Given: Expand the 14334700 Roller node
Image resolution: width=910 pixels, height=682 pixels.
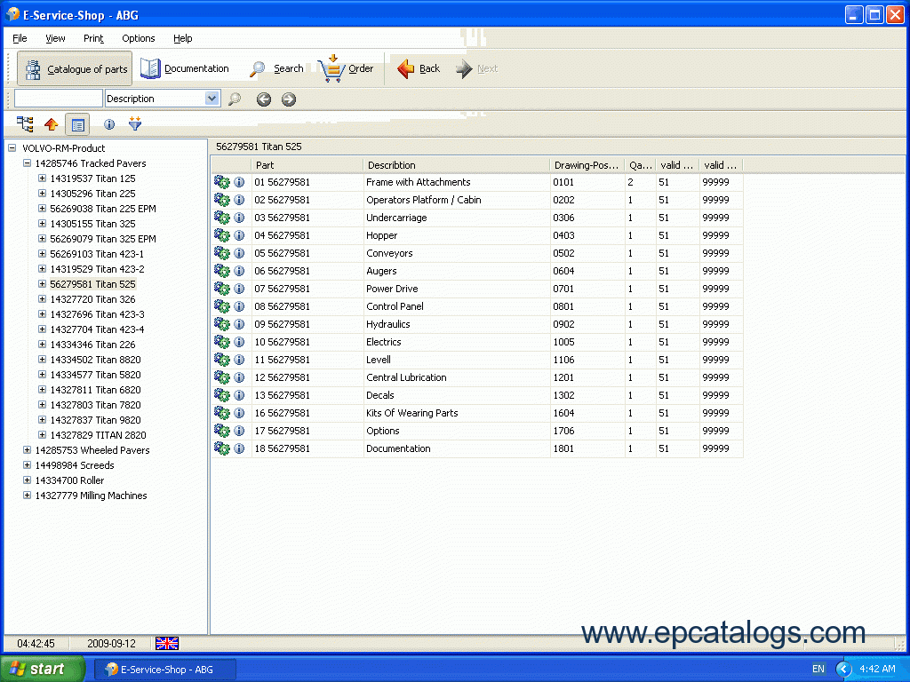Looking at the screenshot, I should [27, 480].
